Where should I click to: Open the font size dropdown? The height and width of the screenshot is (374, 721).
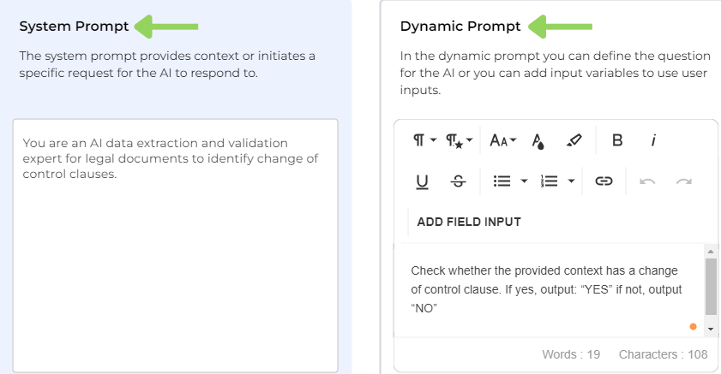coord(502,140)
